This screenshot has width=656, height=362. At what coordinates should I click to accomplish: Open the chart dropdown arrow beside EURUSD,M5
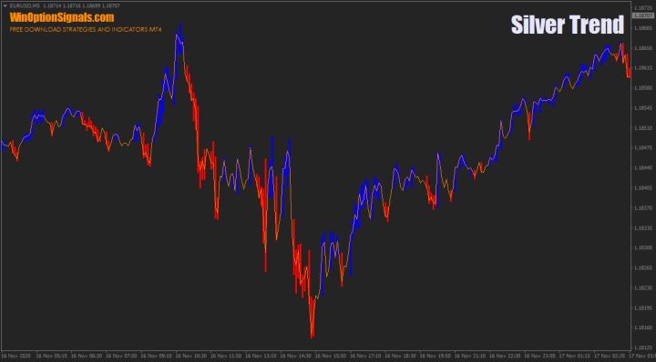pyautogui.click(x=5, y=5)
